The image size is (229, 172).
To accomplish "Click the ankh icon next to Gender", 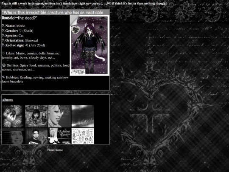I will click(x=3, y=31).
